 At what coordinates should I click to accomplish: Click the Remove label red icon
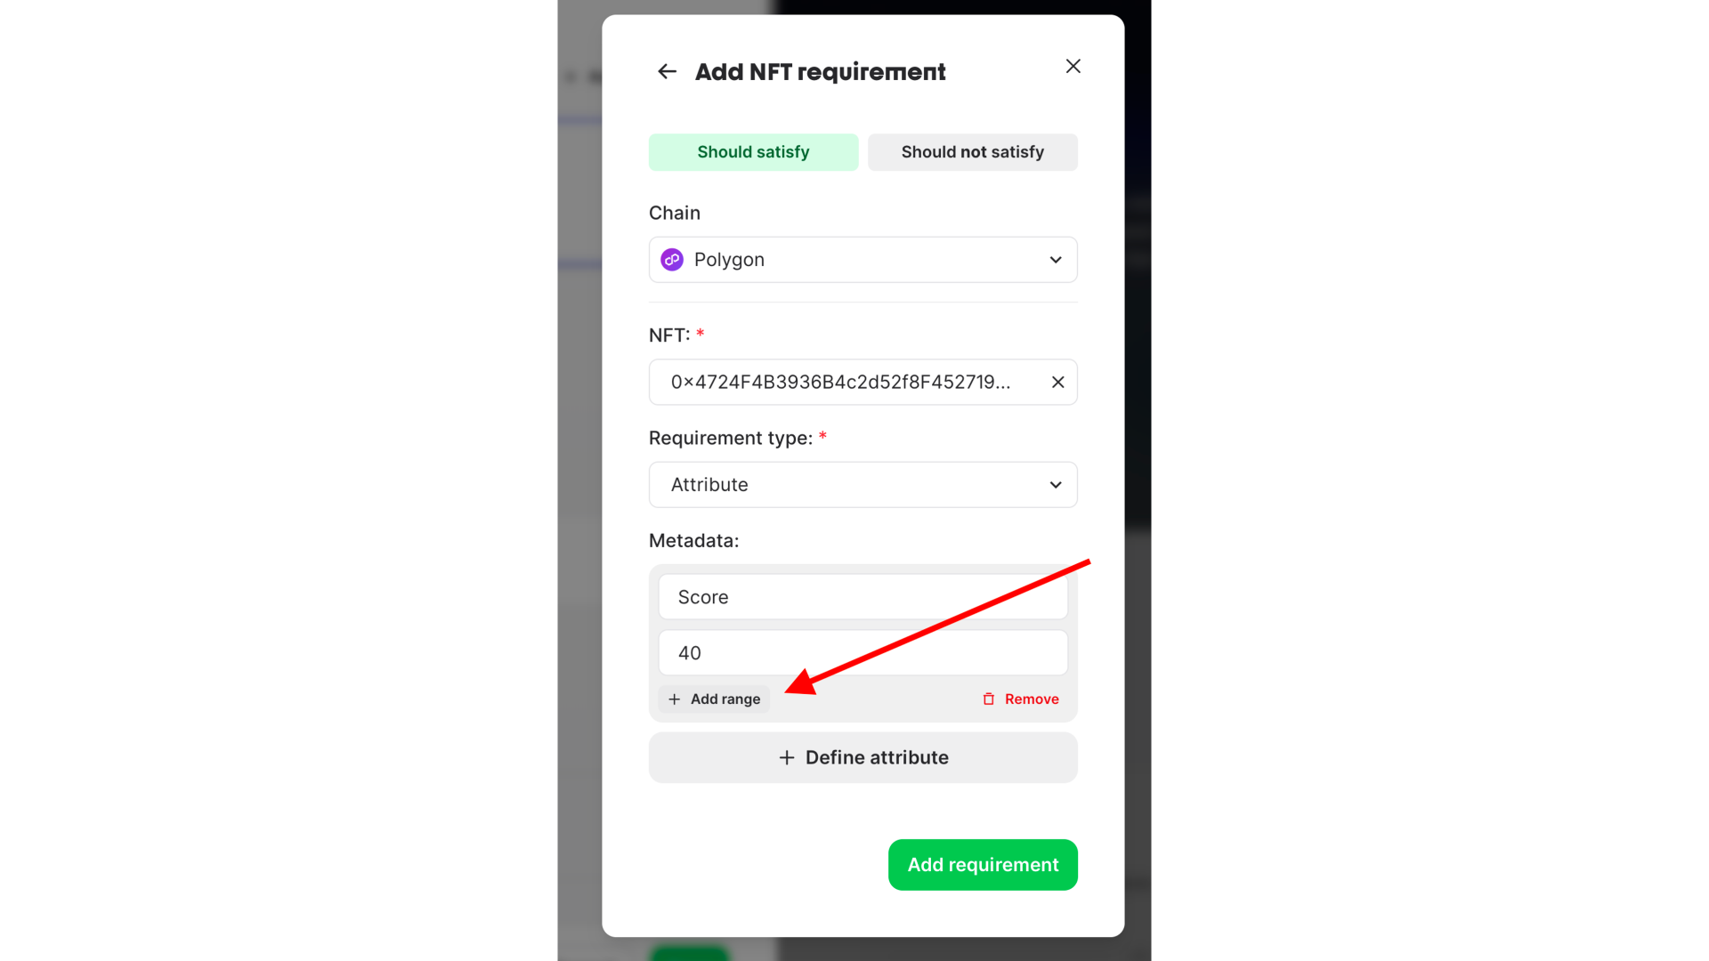tap(988, 699)
